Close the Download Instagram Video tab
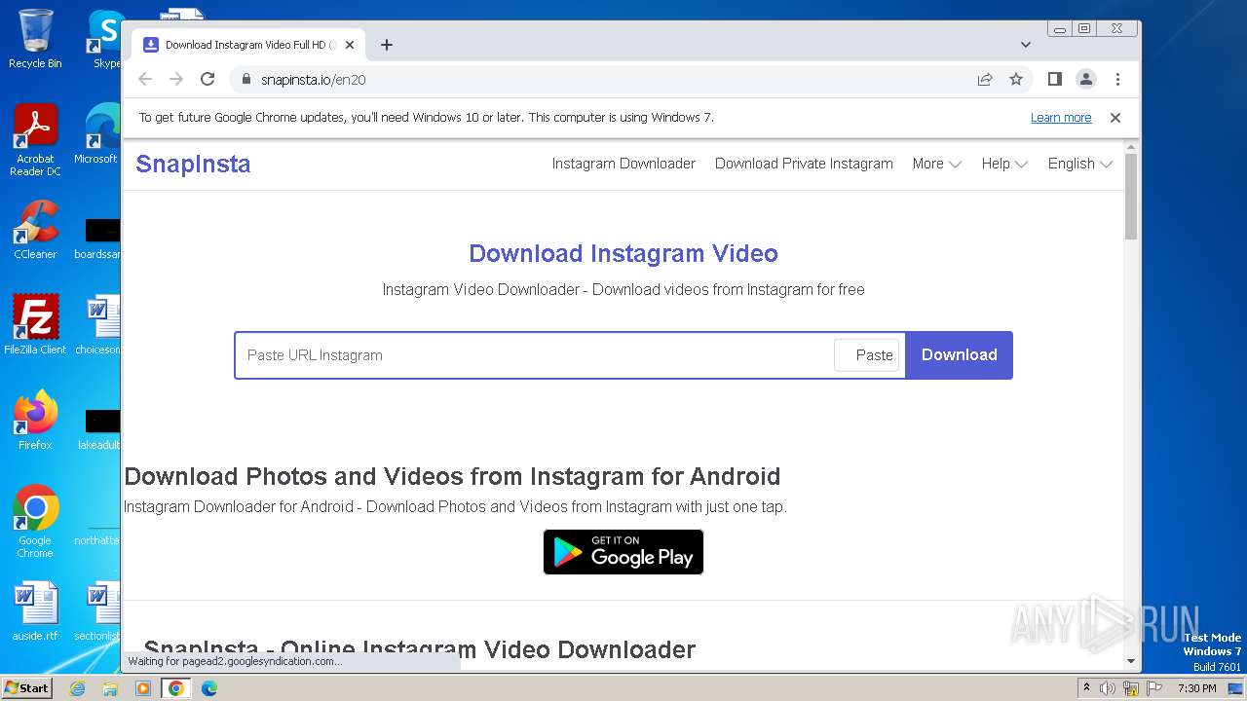 350,45
